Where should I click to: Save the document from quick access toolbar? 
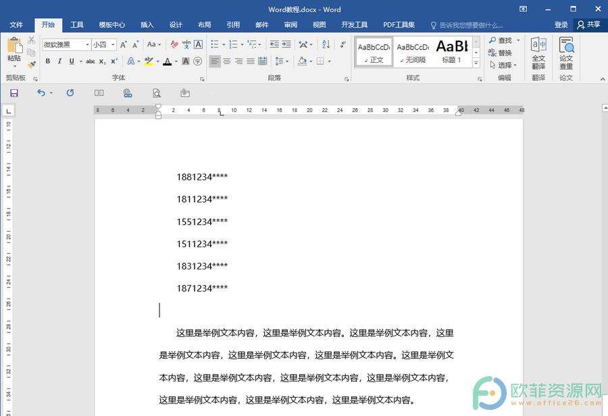tap(14, 93)
